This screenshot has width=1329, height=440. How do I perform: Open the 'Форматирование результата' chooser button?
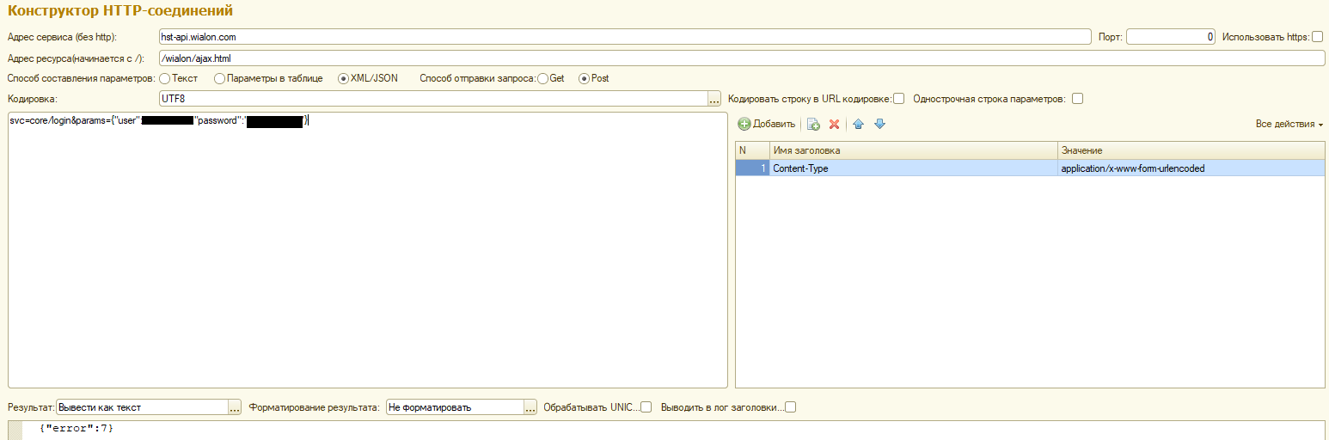coord(530,407)
